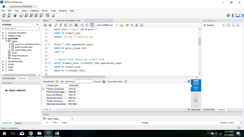The image size is (244, 137).
Task: Export recordset to file icon
Action: 104,82
